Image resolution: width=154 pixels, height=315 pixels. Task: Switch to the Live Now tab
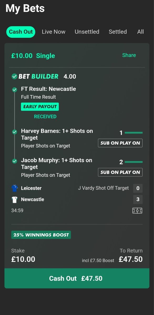tap(54, 32)
